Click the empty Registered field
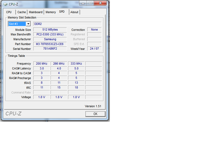This screenshot has height=152, width=198. click(x=94, y=34)
